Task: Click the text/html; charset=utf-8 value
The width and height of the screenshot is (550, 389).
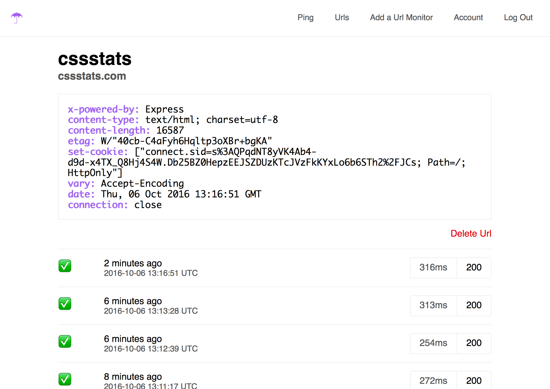Action: 212,120
